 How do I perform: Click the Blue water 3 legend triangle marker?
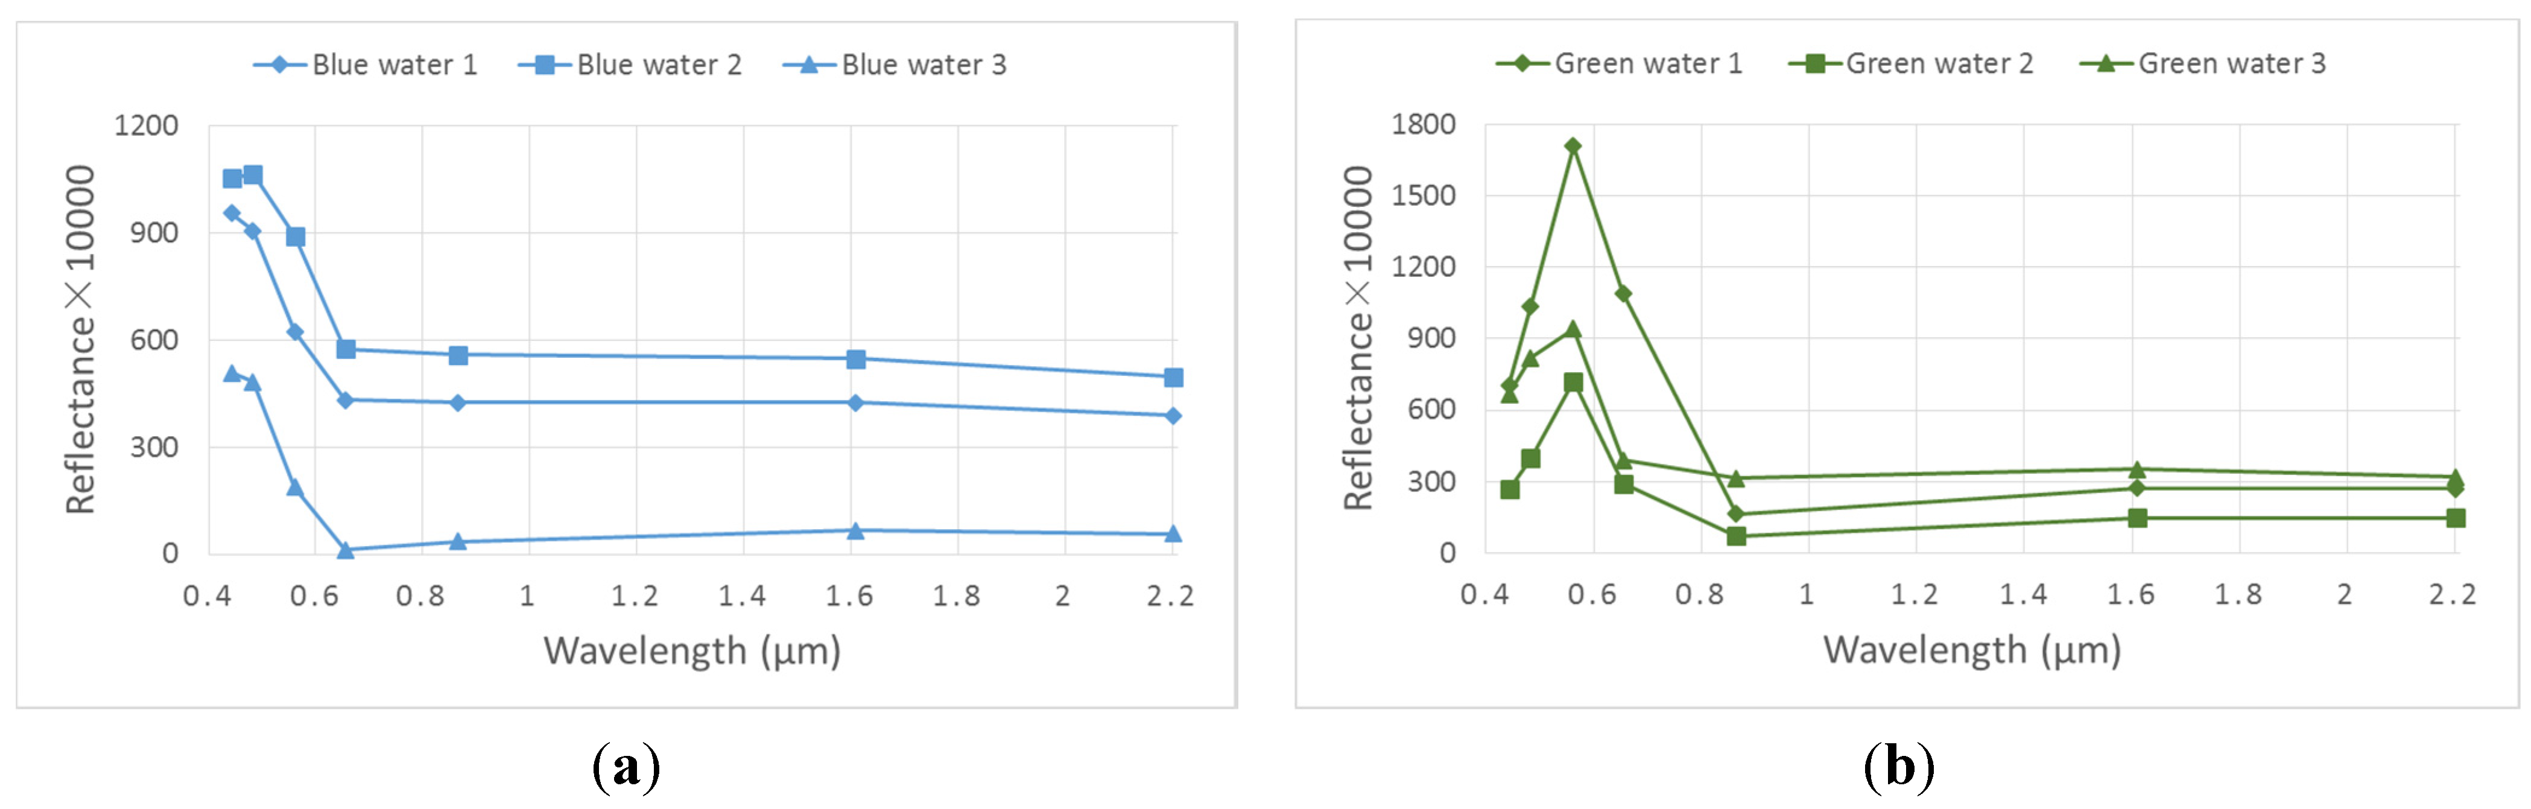809,65
